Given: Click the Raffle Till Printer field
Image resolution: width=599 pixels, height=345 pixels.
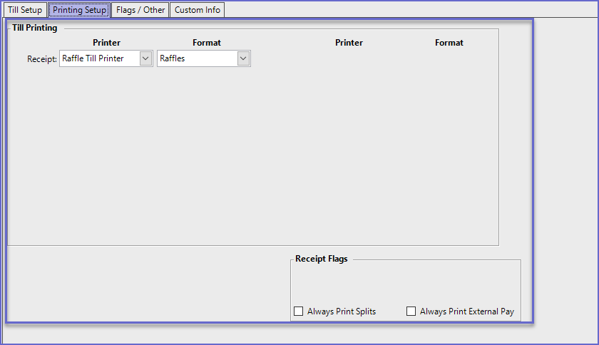Looking at the screenshot, I should click(106, 58).
